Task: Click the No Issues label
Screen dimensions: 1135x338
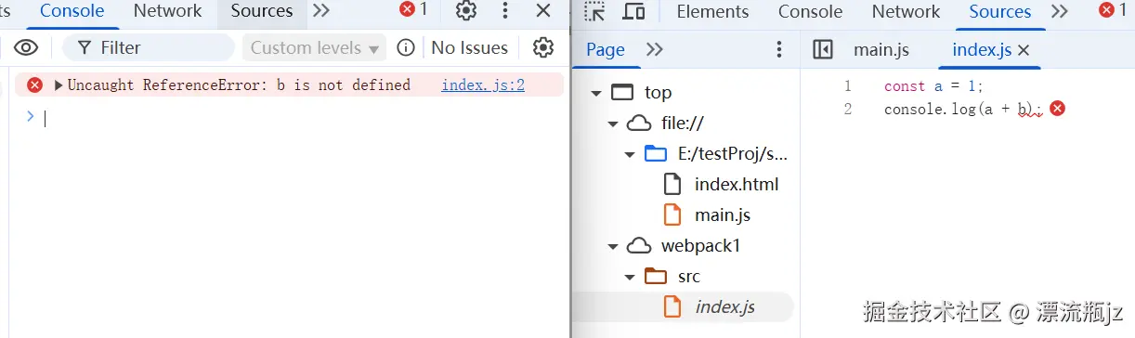Action: [x=469, y=47]
